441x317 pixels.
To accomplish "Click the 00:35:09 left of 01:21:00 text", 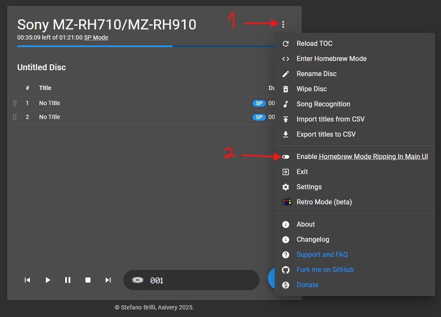I will click(50, 37).
